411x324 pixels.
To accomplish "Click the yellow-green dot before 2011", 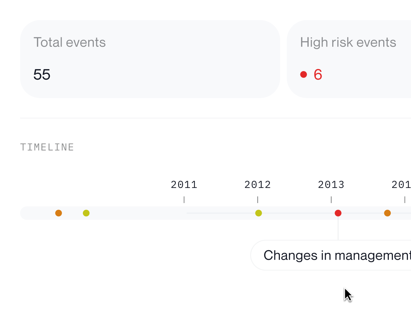I will 86,213.
